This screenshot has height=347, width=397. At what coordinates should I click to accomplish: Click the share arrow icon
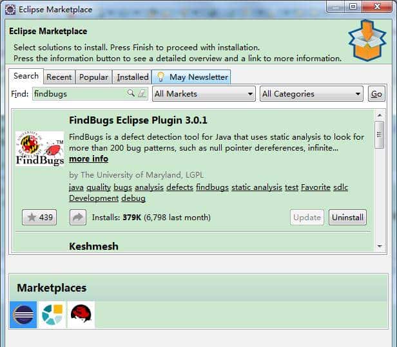point(78,218)
